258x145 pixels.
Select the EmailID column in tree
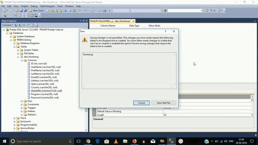pyautogui.click(x=44, y=77)
